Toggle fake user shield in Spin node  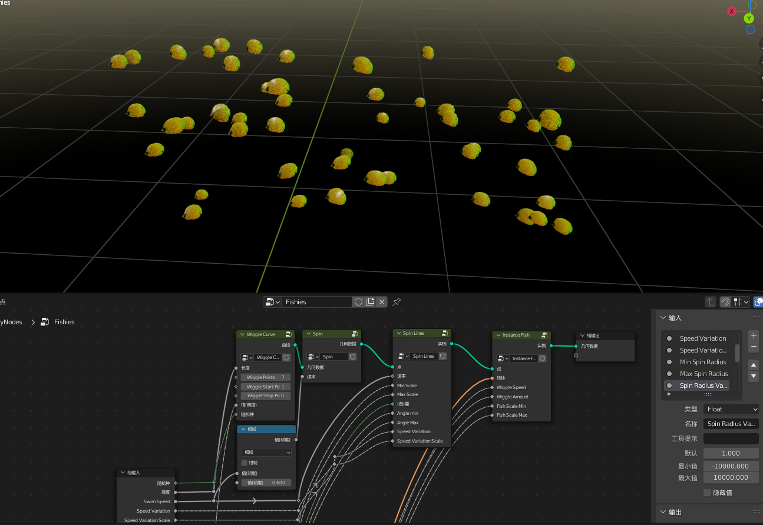(352, 357)
